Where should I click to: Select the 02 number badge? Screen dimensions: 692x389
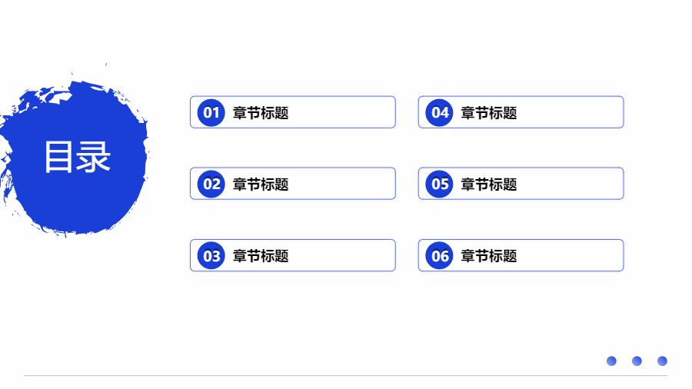click(211, 184)
